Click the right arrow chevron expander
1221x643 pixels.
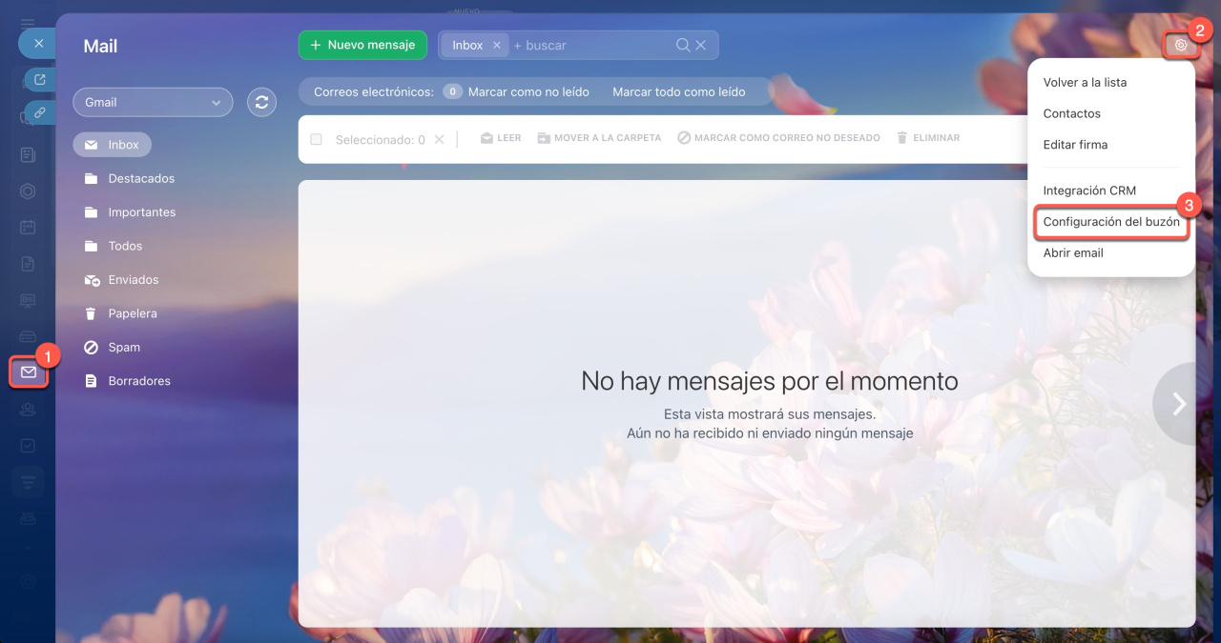click(1179, 404)
